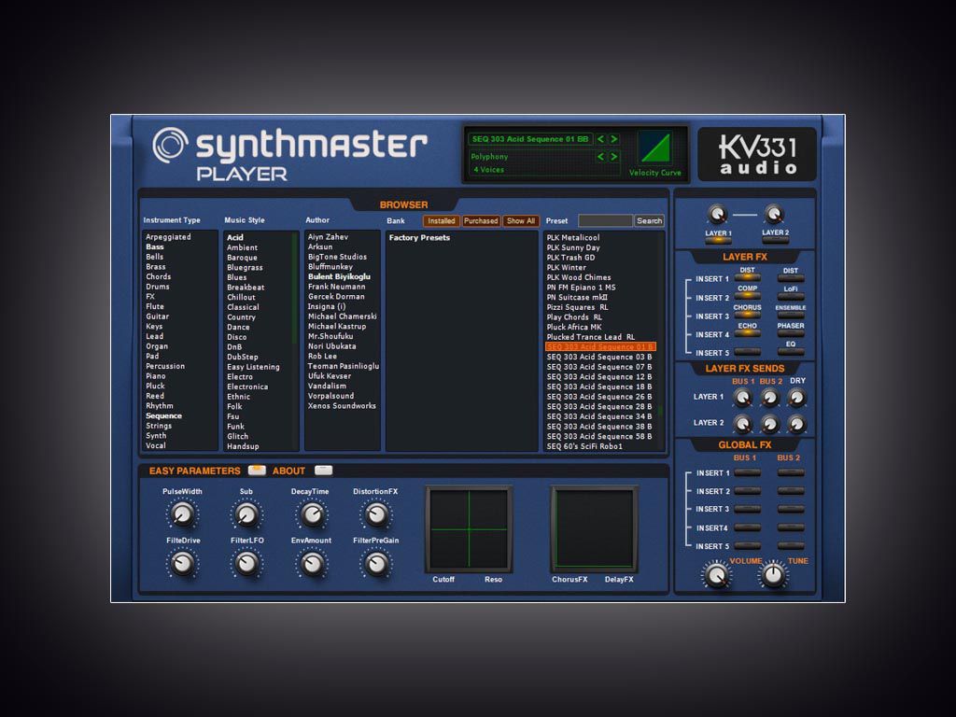Toggle the Layer 2 enable LED
Image resolution: width=956 pixels, height=717 pixels.
click(x=775, y=240)
